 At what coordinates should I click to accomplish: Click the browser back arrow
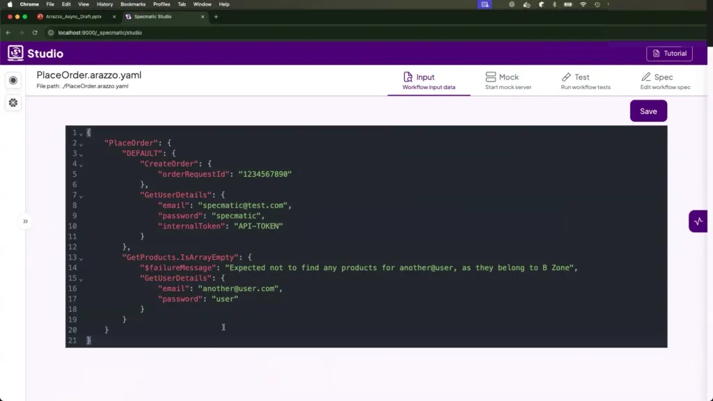pyautogui.click(x=8, y=33)
